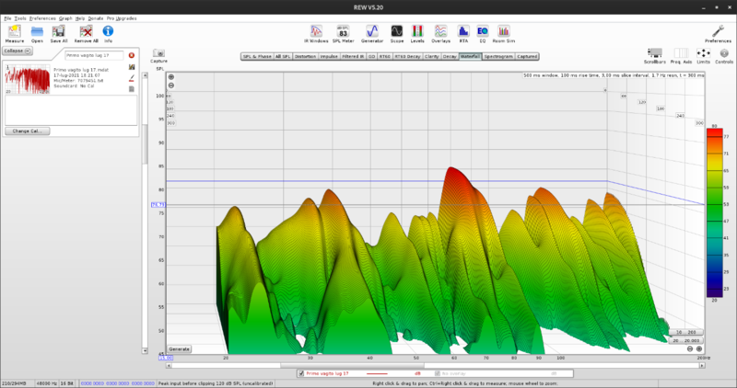Click the measurement name text field

tap(92, 55)
